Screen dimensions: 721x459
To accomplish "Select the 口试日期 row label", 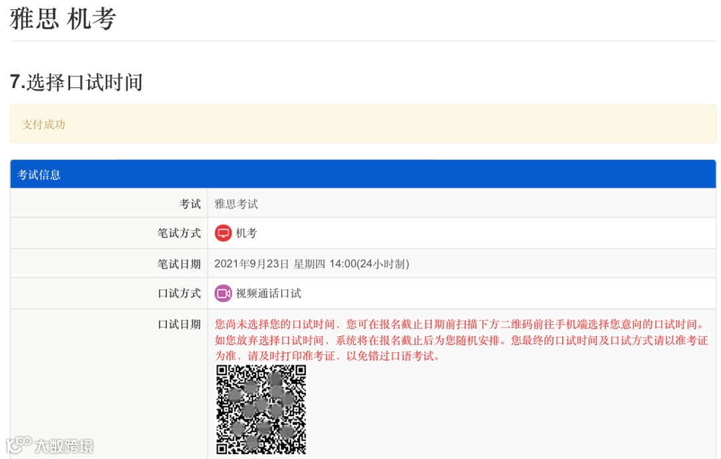I will pyautogui.click(x=180, y=324).
